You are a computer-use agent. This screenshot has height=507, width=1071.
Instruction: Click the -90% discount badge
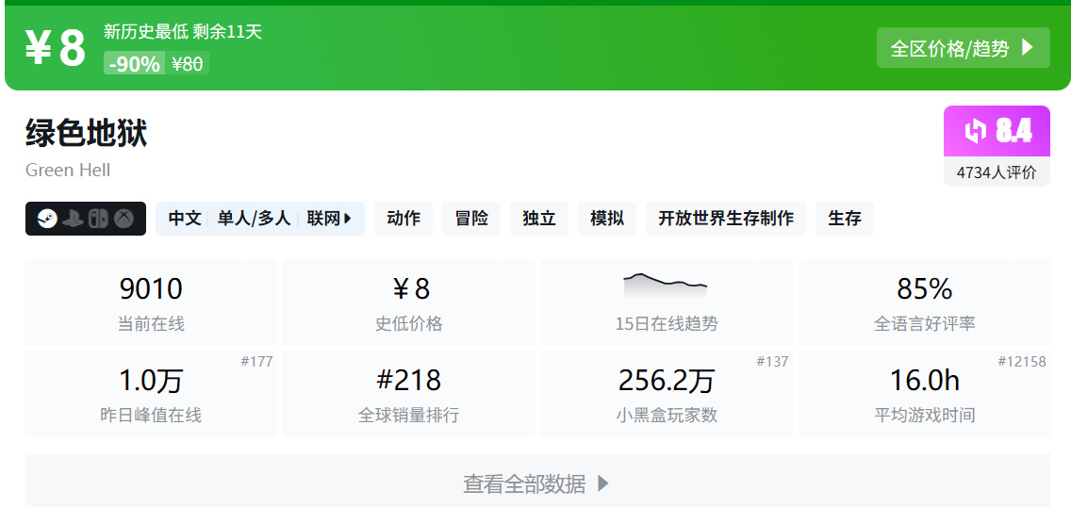[x=135, y=63]
